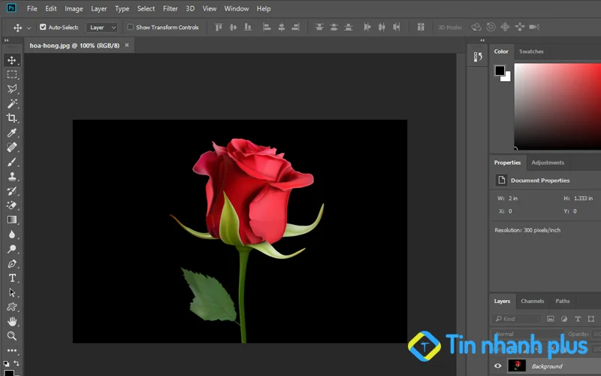Select the Horizontal Type tool
601x376 pixels.
(12, 277)
